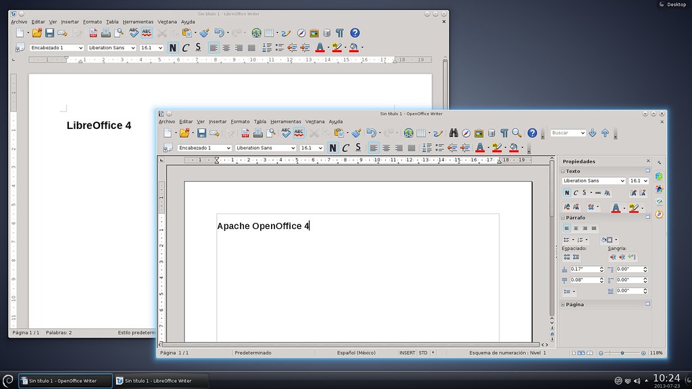
Task: Open Formato menu in OpenOffice Writer
Action: tap(240, 122)
